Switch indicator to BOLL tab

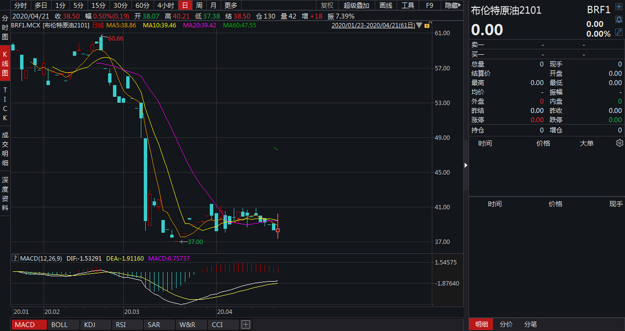pos(60,325)
